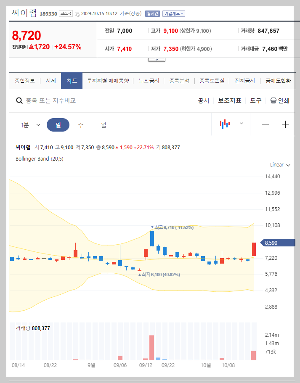Screen dimensions: 300x383
Task: Click the 고가 9,100 value
Action: click(x=171, y=31)
